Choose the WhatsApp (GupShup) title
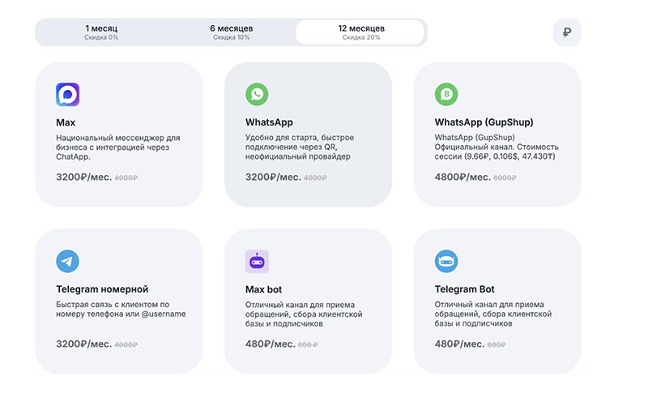This screenshot has width=648, height=393. tap(484, 122)
